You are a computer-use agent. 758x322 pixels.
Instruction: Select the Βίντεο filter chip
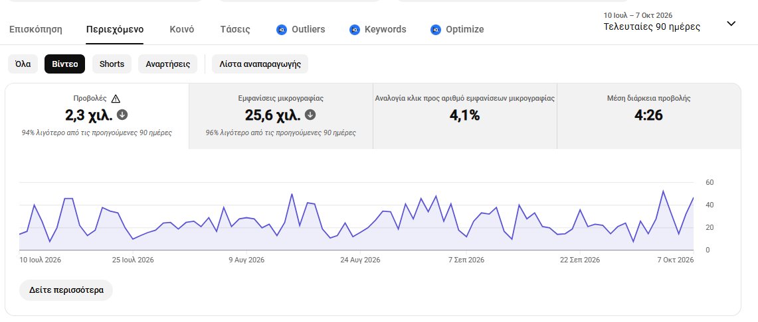pyautogui.click(x=65, y=64)
